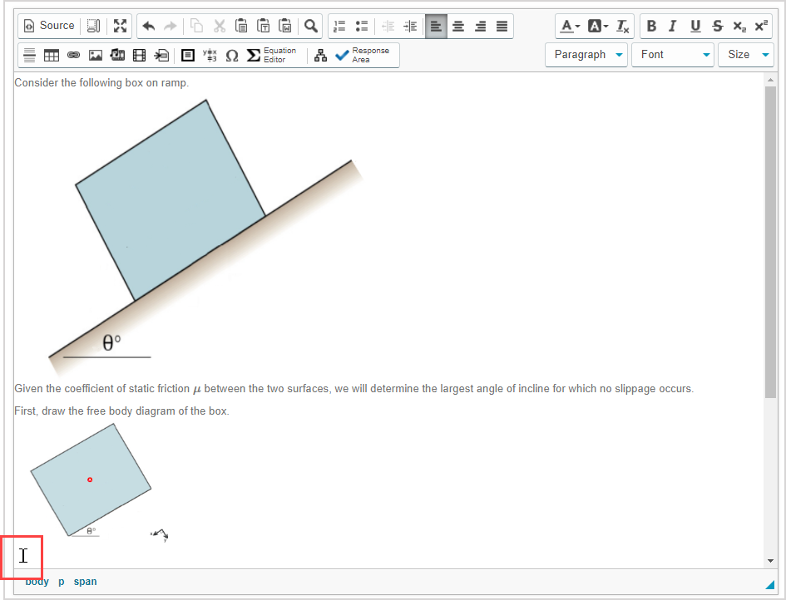Image resolution: width=786 pixels, height=600 pixels.
Task: Select the span element in path bar
Action: [x=85, y=582]
